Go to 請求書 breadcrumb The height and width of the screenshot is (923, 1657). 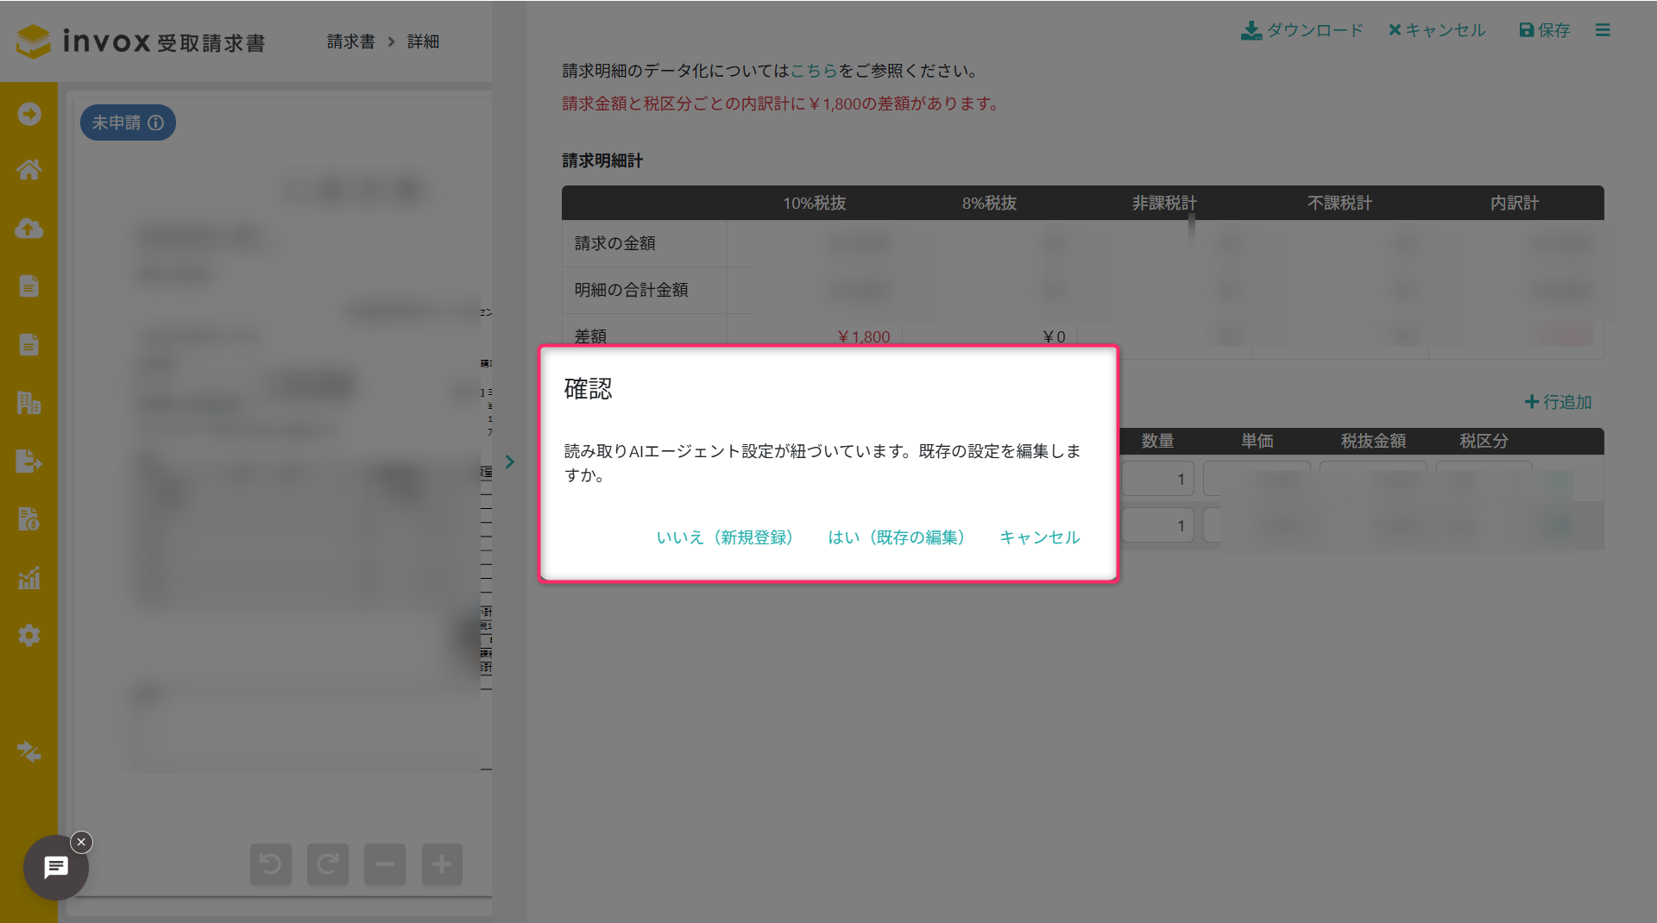350,41
